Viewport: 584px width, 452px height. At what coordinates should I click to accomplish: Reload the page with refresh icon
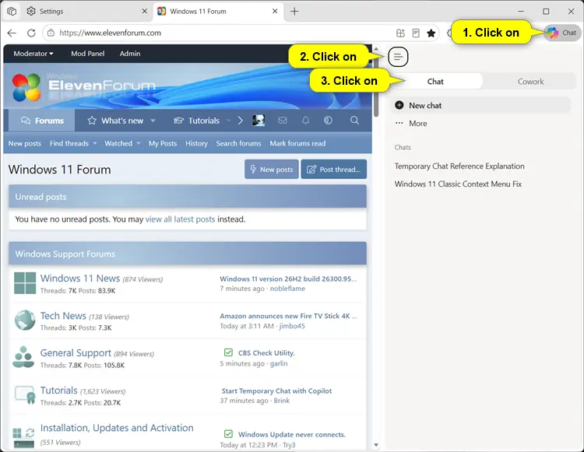(x=31, y=33)
